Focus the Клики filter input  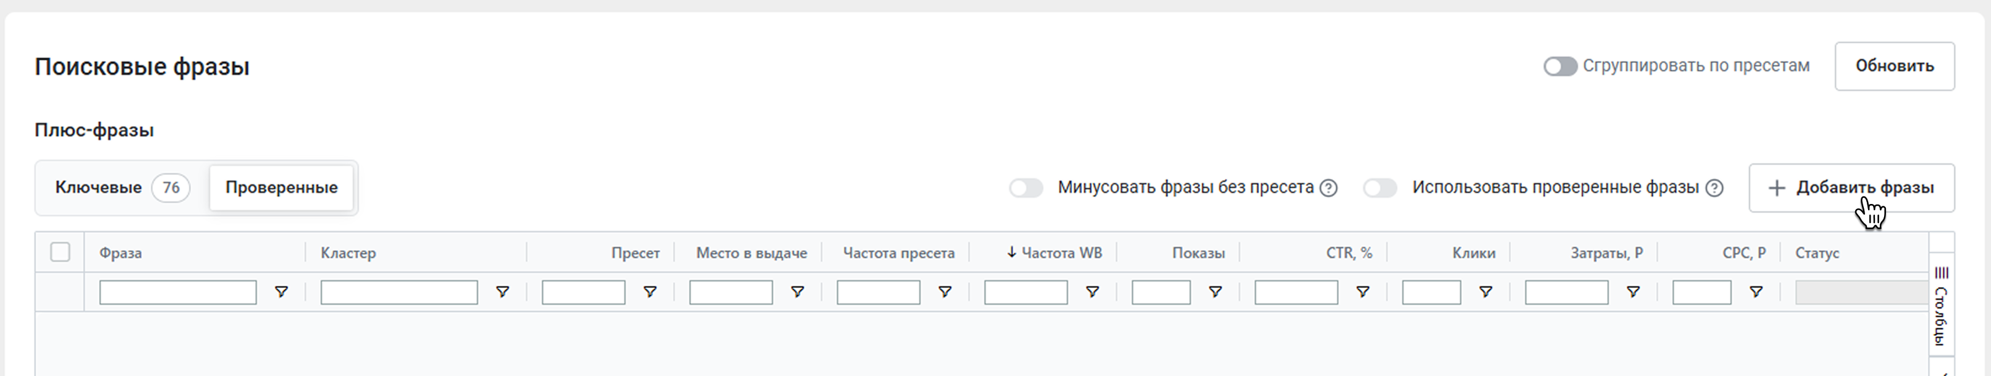point(1431,292)
